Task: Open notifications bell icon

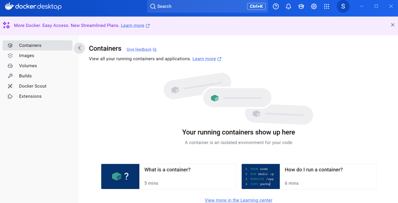Action: (288, 6)
